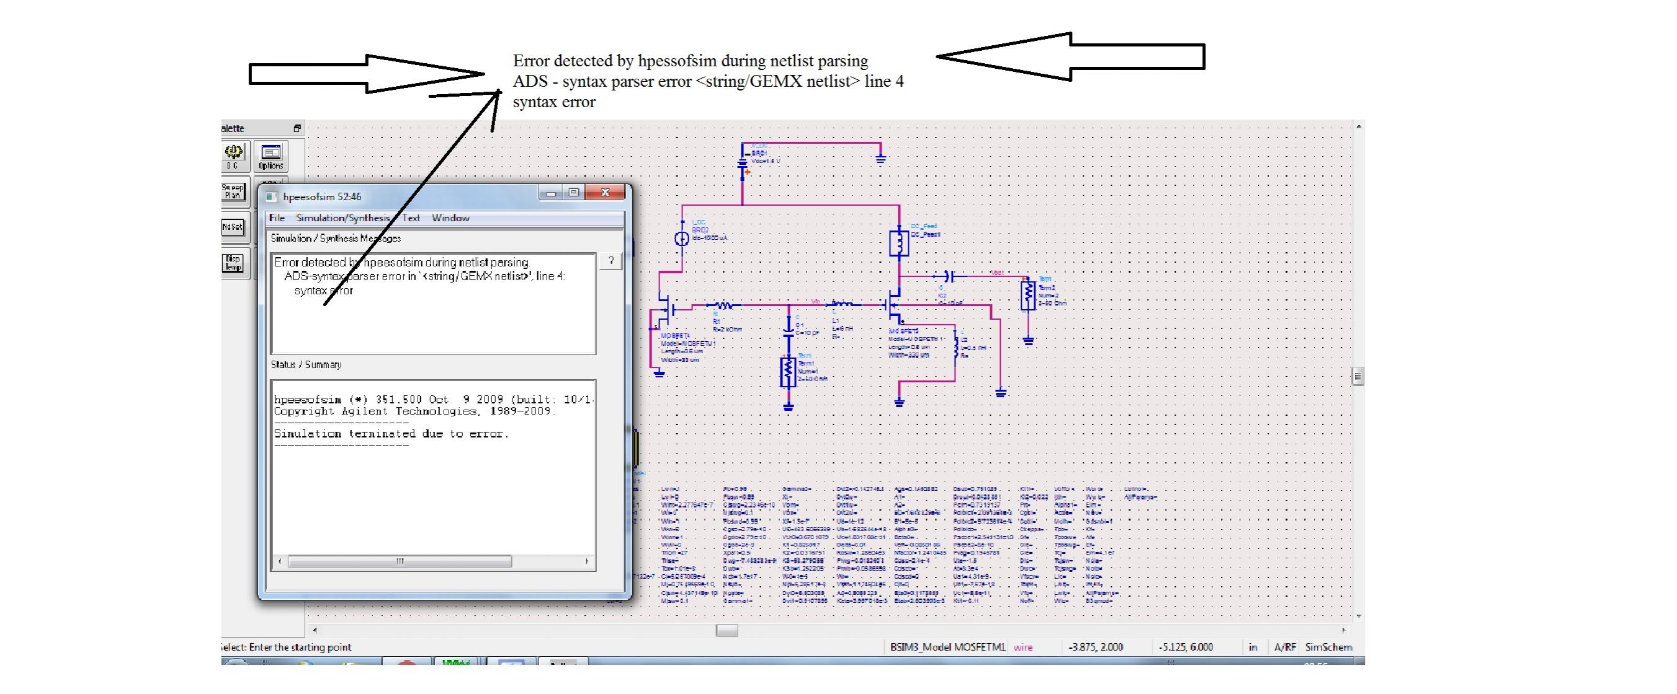Choose the NdSet palette icon
This screenshot has width=1677, height=694.
click(233, 226)
